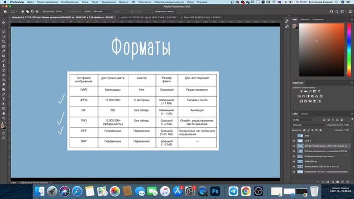Delete layer with the trash icon
Screen dimensions: 354x199
pyautogui.click(x=348, y=182)
